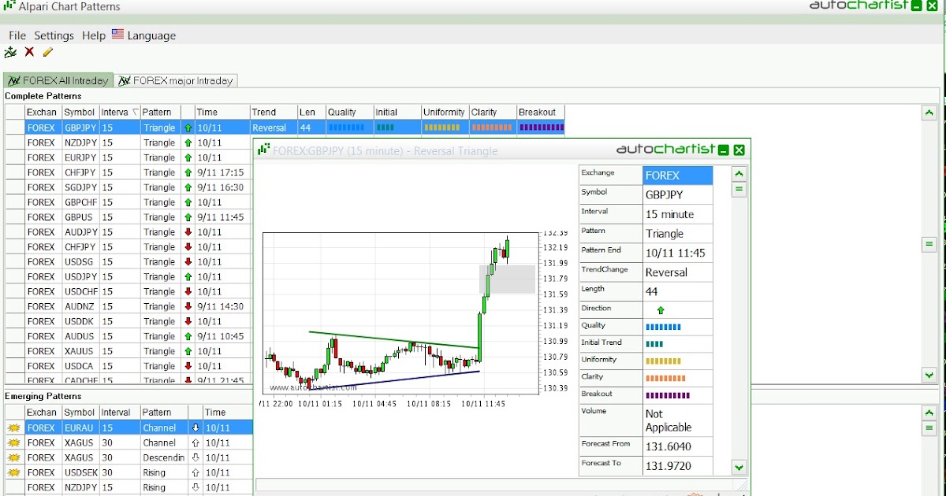Click the blue Quality bar in GBPJPY row
The height and width of the screenshot is (496, 946).
[346, 127]
